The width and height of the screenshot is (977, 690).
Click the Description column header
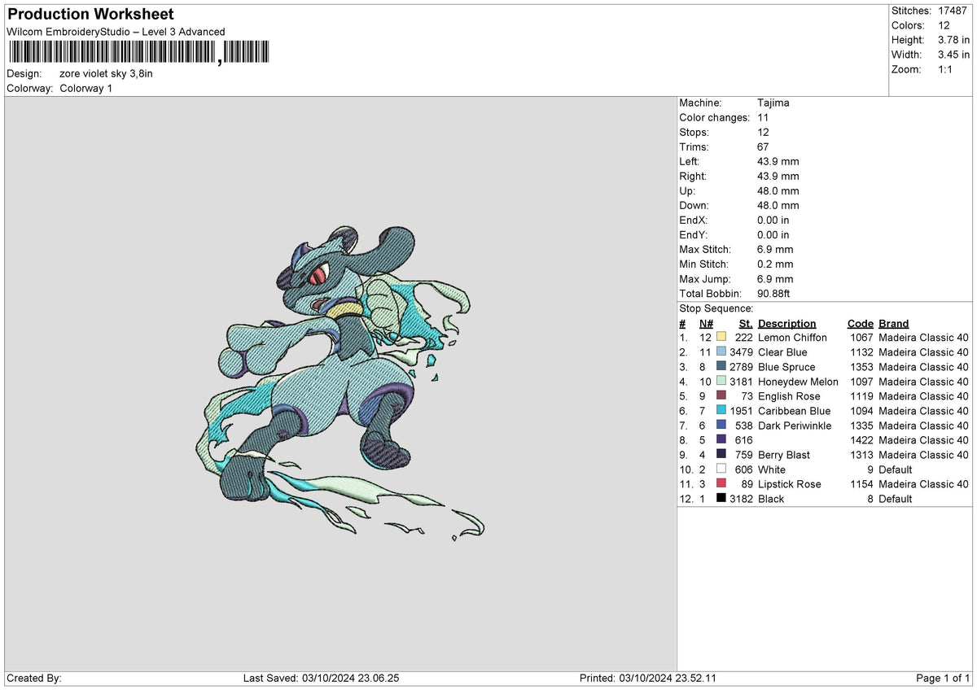coord(786,323)
